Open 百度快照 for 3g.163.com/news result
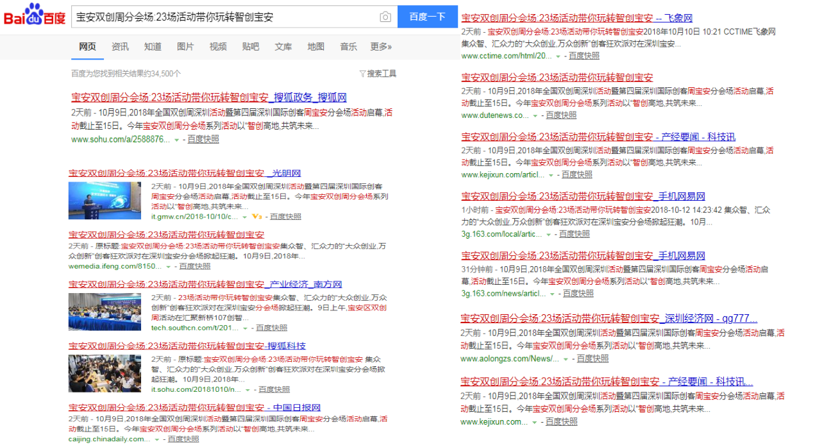 coord(578,294)
